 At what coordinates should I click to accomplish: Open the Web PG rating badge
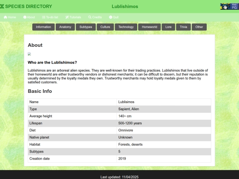coord(230,6)
